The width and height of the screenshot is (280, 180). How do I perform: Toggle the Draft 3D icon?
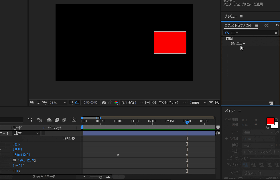pos(39,120)
